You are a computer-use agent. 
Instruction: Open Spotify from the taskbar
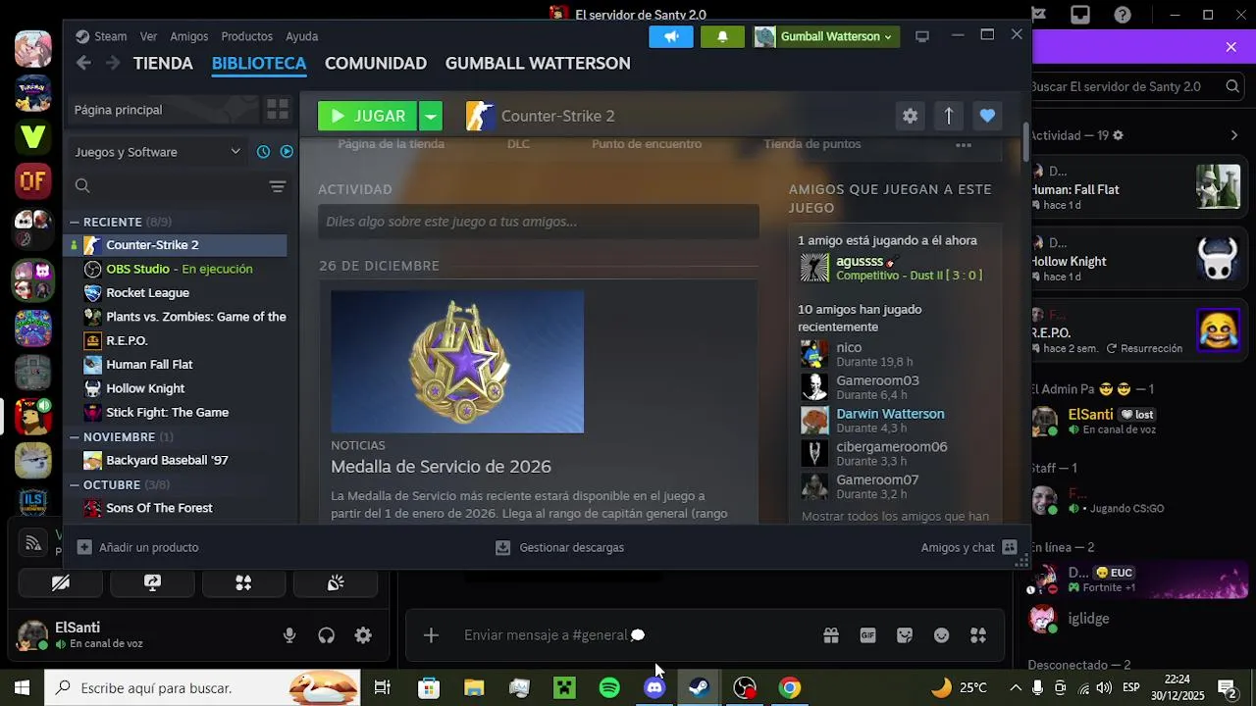click(x=609, y=688)
